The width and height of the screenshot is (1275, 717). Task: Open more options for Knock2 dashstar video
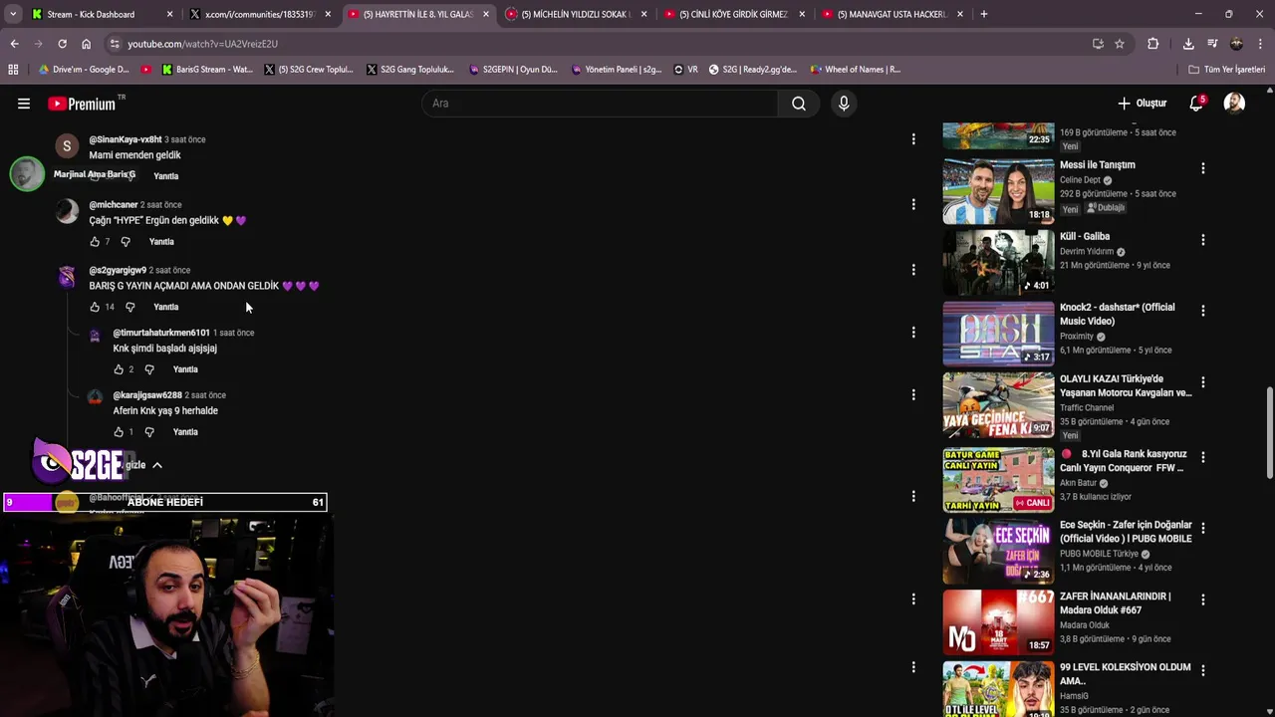(1203, 311)
